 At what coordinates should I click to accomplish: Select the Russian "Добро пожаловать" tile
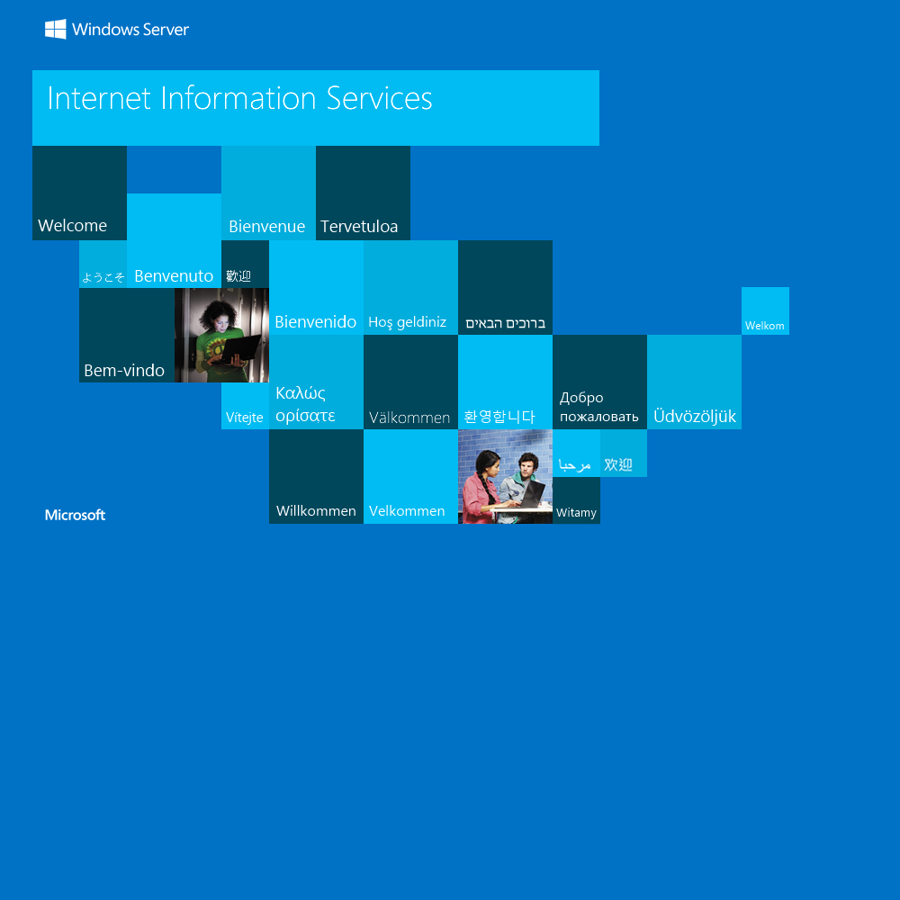click(x=599, y=382)
